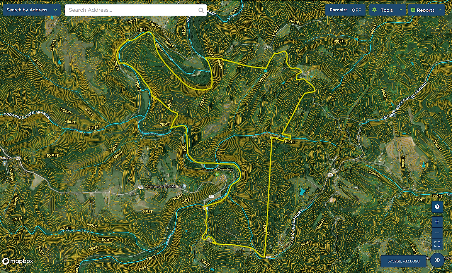This screenshot has width=452, height=273.
Task: Click the green gear icon beside Tools
Action: click(x=374, y=10)
